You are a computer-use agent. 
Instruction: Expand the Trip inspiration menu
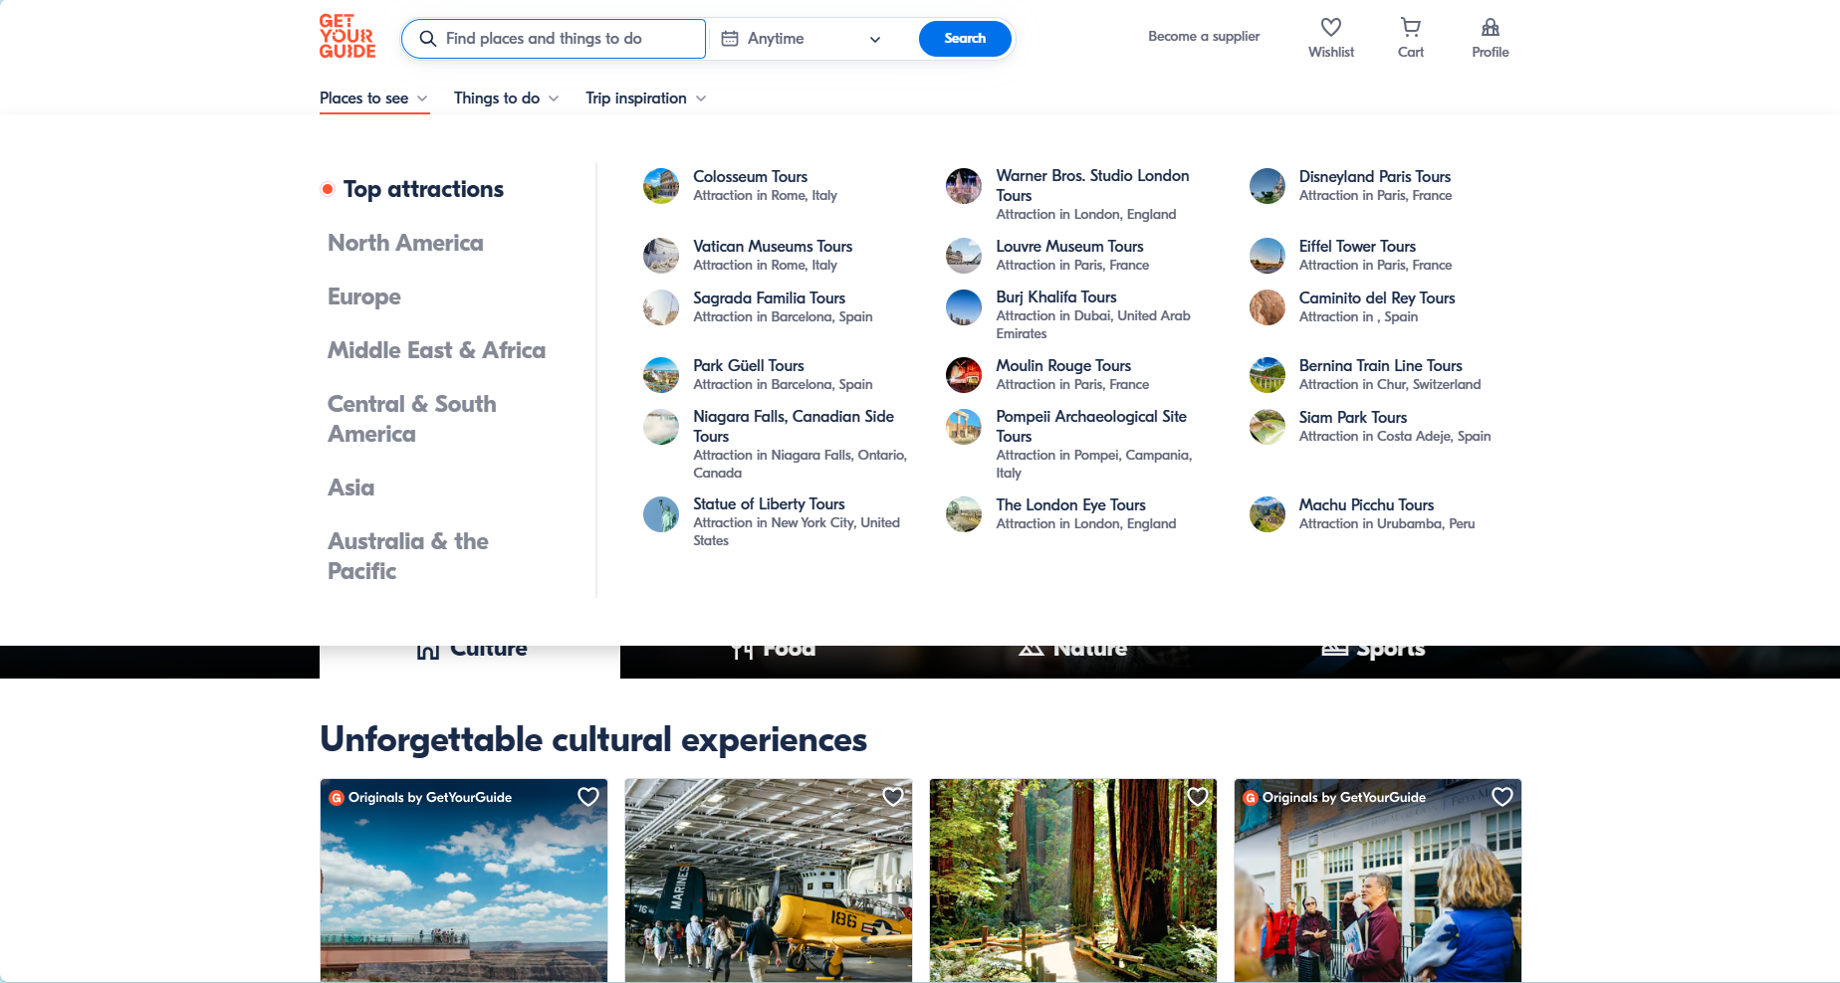point(646,98)
